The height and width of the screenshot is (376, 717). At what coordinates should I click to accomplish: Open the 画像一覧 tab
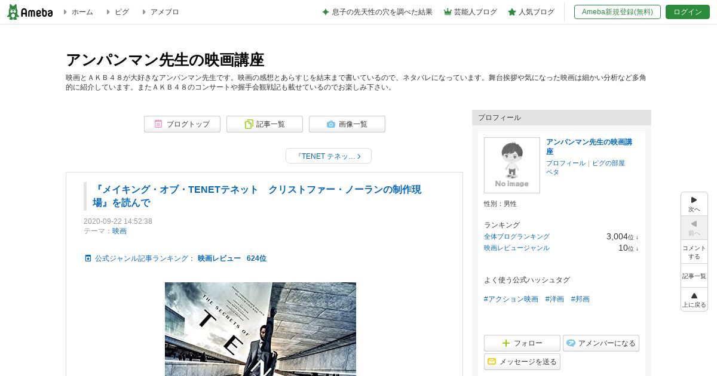point(347,124)
